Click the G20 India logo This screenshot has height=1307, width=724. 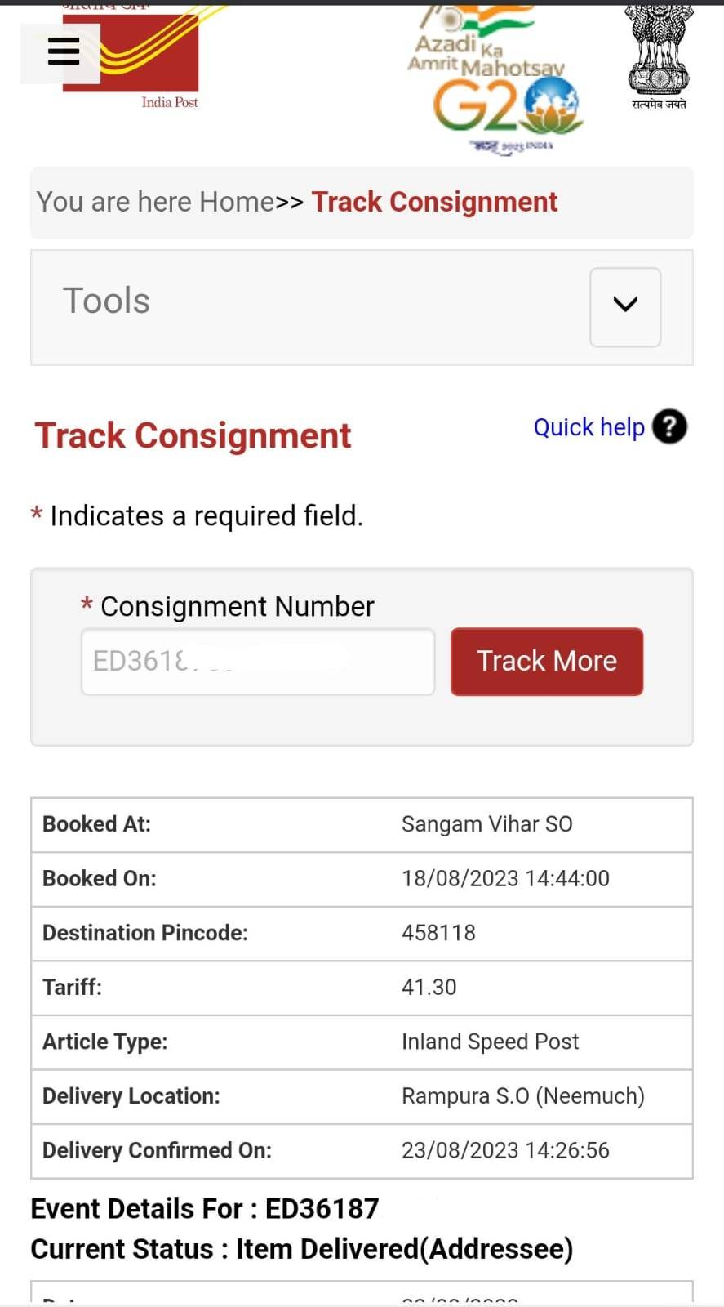(x=506, y=108)
